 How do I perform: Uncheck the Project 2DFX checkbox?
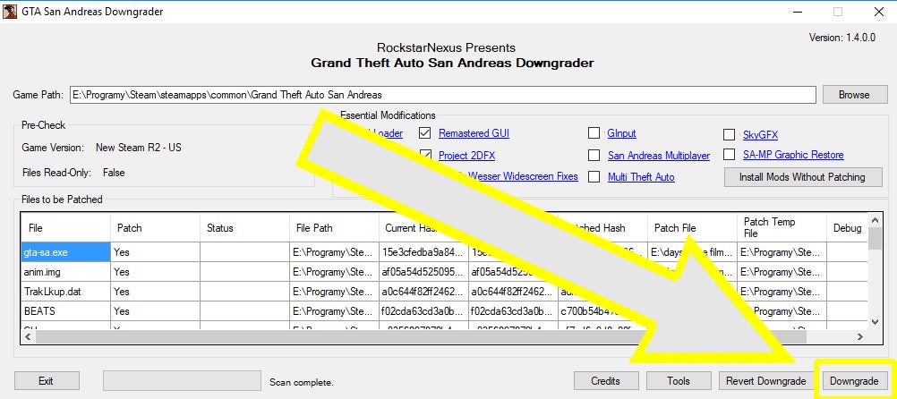tap(424, 155)
